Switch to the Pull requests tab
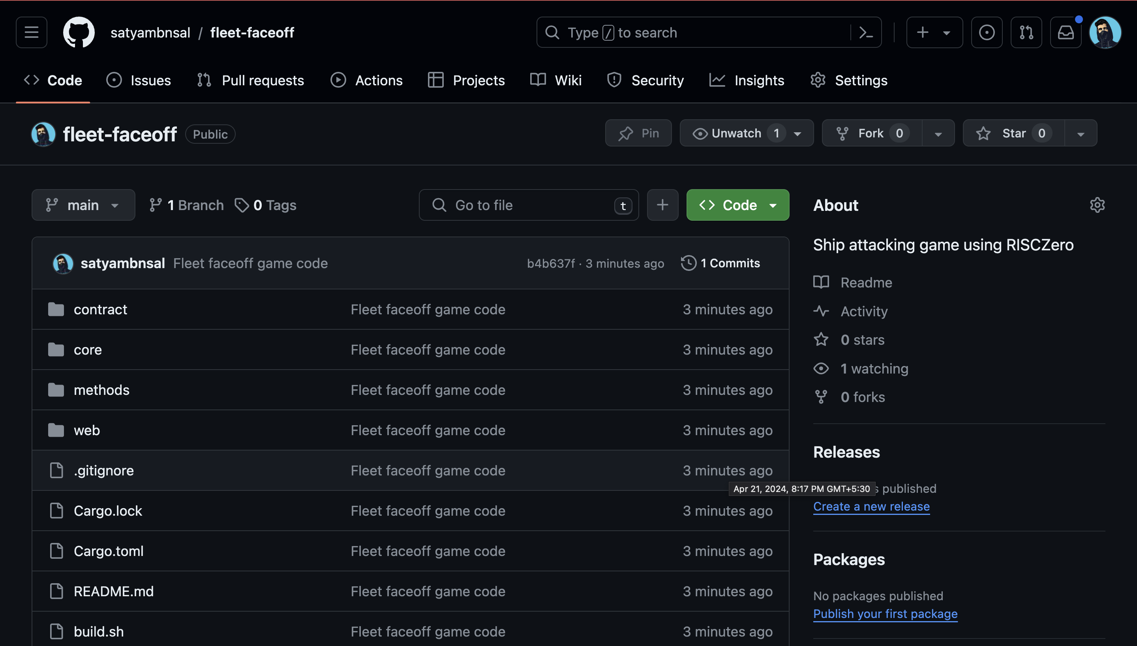1137x646 pixels. pos(250,80)
